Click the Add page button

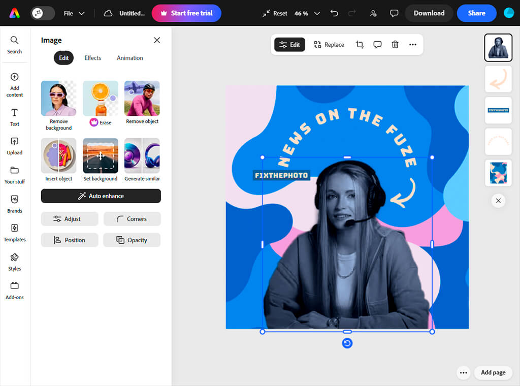pos(493,373)
